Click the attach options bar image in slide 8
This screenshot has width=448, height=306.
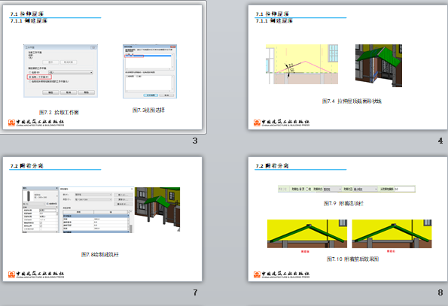pyautogui.click(x=346, y=189)
